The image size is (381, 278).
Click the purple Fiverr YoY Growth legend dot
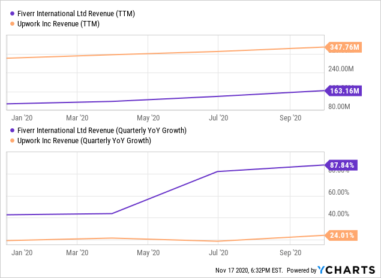(13, 131)
